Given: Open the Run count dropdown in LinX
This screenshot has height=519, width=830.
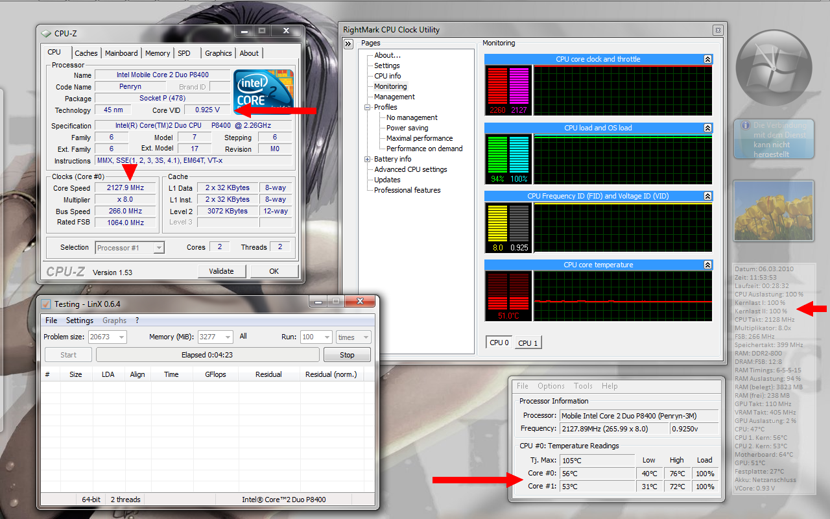Looking at the screenshot, I should [327, 337].
